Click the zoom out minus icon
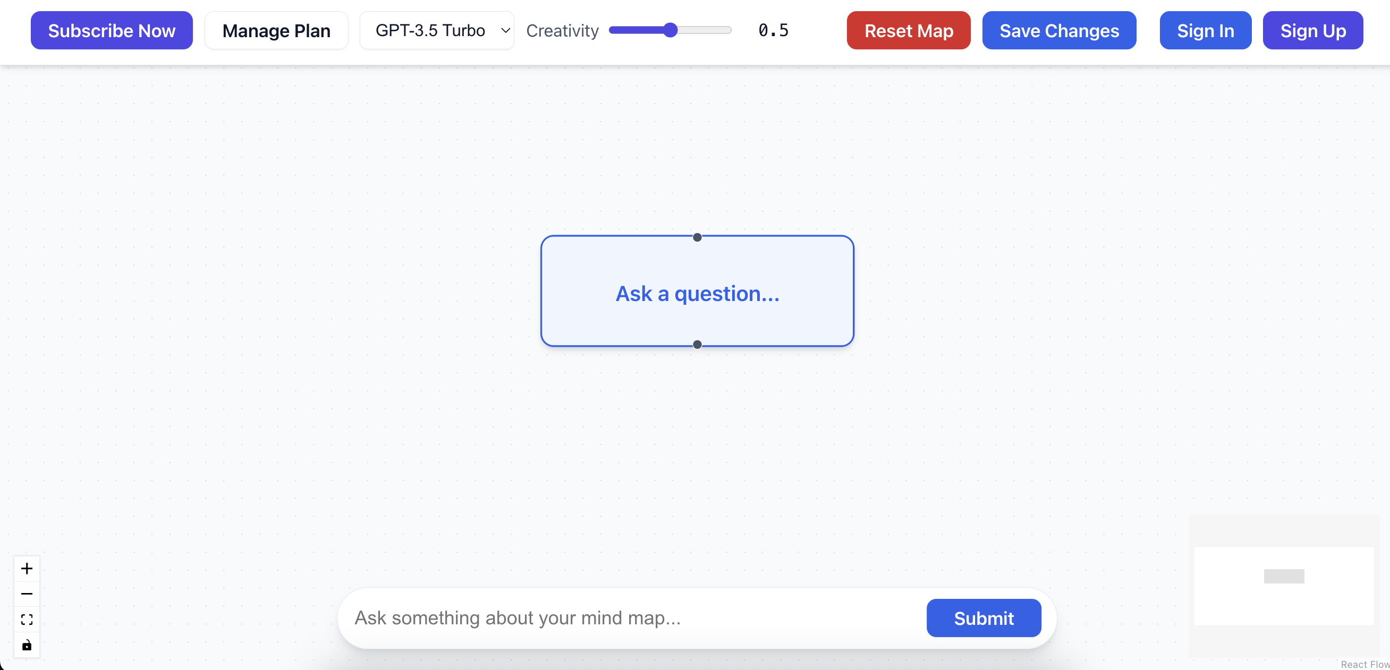 point(27,594)
